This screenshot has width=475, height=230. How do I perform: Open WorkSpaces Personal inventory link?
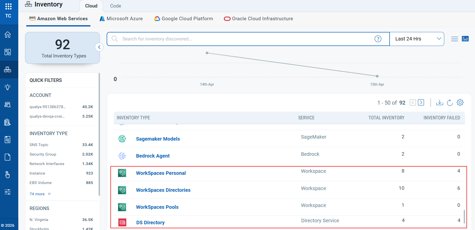(x=161, y=173)
